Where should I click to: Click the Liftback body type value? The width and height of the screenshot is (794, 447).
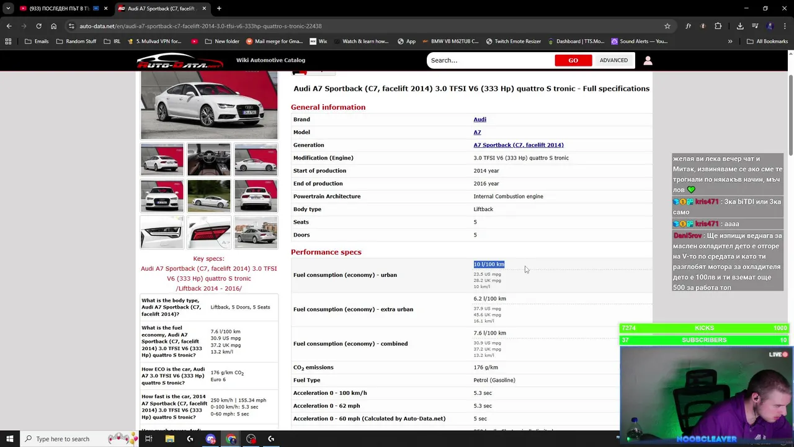tap(483, 209)
